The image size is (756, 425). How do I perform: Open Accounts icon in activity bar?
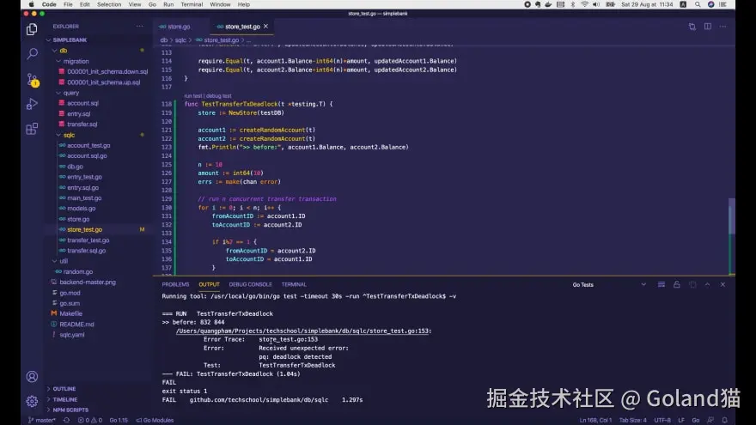(32, 376)
